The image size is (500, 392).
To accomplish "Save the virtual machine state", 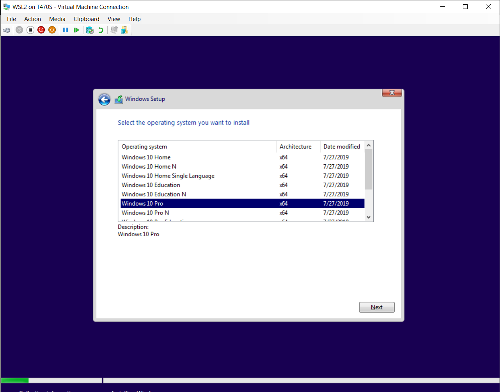I will point(52,30).
